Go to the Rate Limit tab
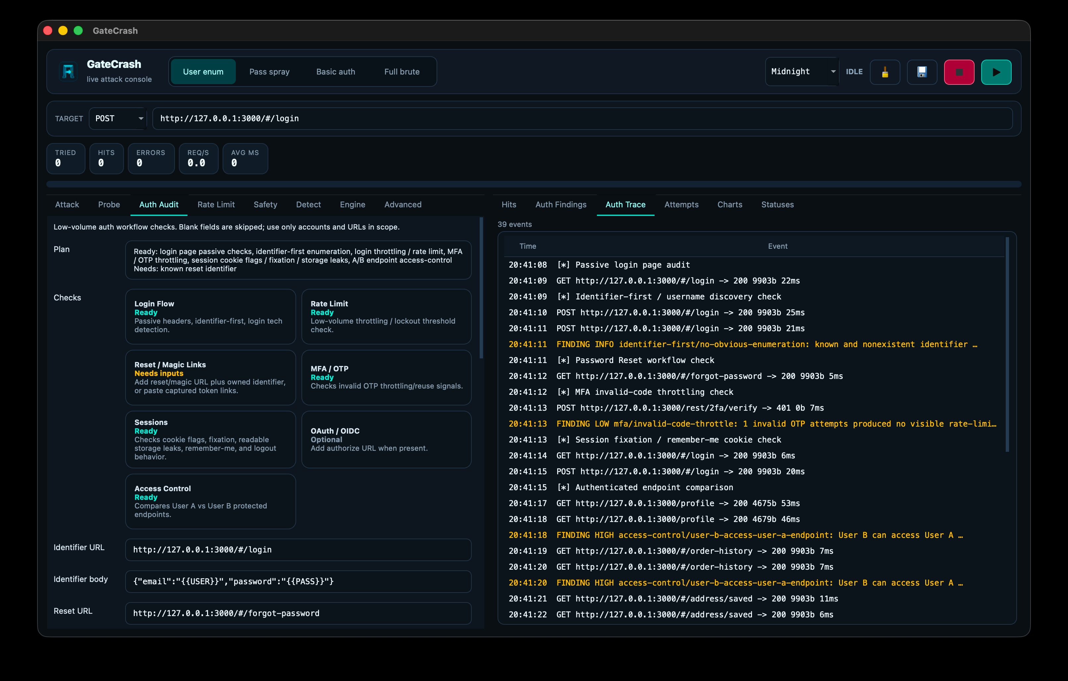 coord(216,204)
